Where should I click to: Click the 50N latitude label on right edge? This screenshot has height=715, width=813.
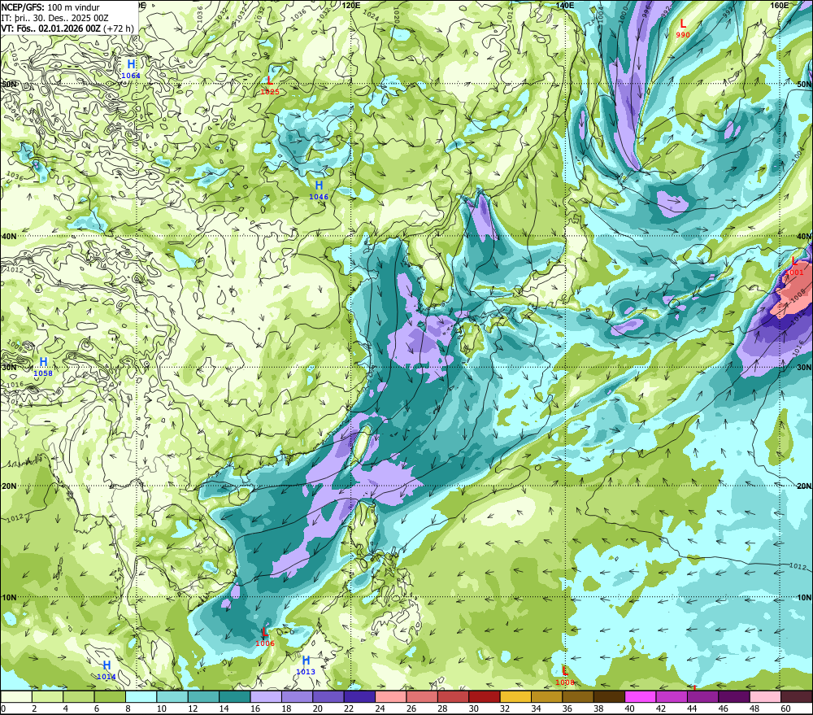tap(804, 84)
